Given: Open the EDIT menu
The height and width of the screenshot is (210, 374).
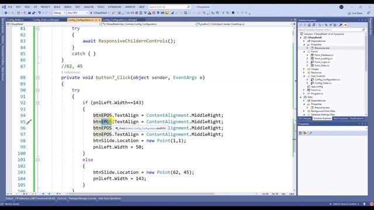Looking at the screenshot, I should [x=18, y=7].
